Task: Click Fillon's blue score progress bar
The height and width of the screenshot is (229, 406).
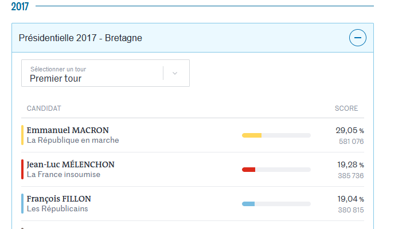Action: click(276, 204)
